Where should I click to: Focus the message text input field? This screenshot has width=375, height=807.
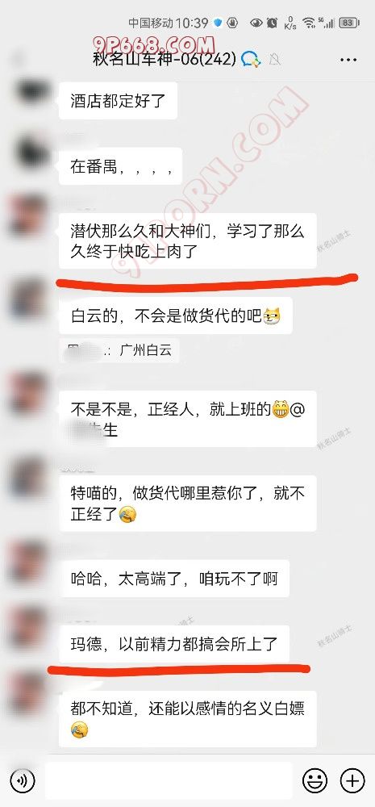point(169,780)
